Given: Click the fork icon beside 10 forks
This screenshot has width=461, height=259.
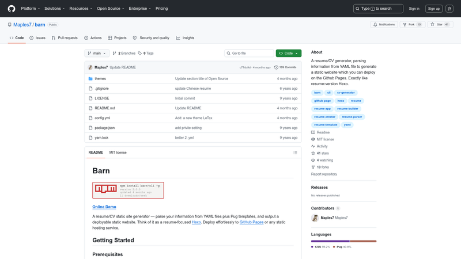Looking at the screenshot, I should (313, 167).
